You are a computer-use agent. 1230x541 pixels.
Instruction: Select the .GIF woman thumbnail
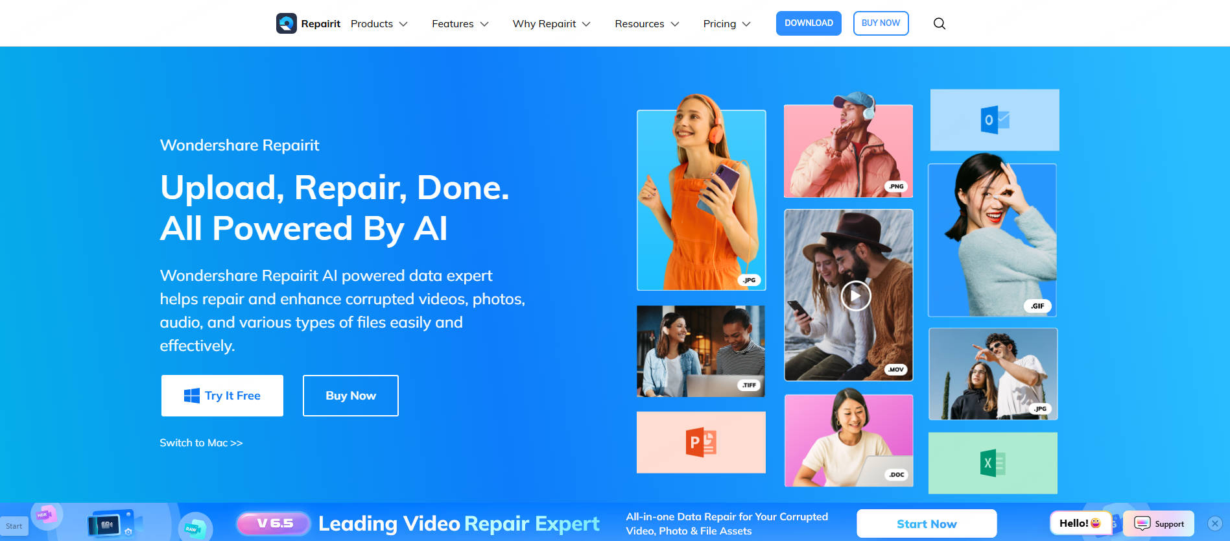point(992,240)
